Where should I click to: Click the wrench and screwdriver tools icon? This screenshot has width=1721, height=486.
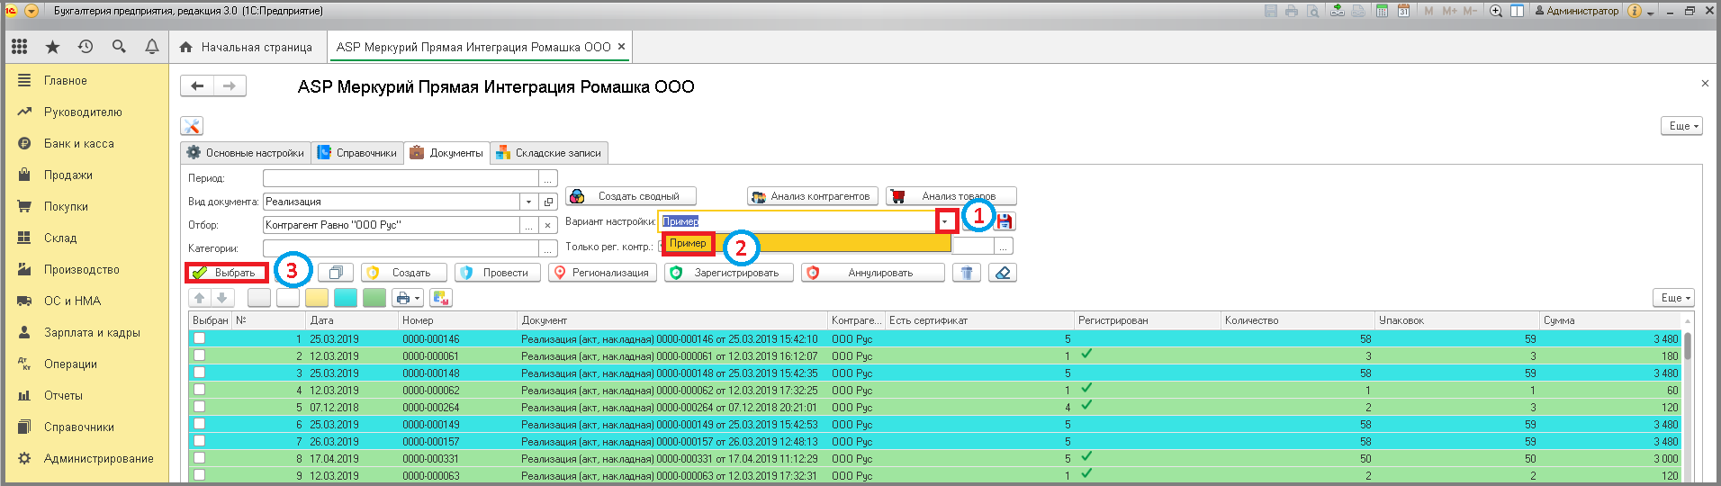click(192, 126)
